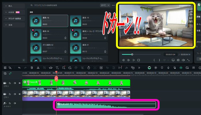This screenshot has height=115, width=201.
Task: Mute the オーディオ 1 track
Action: pyautogui.click(x=15, y=103)
